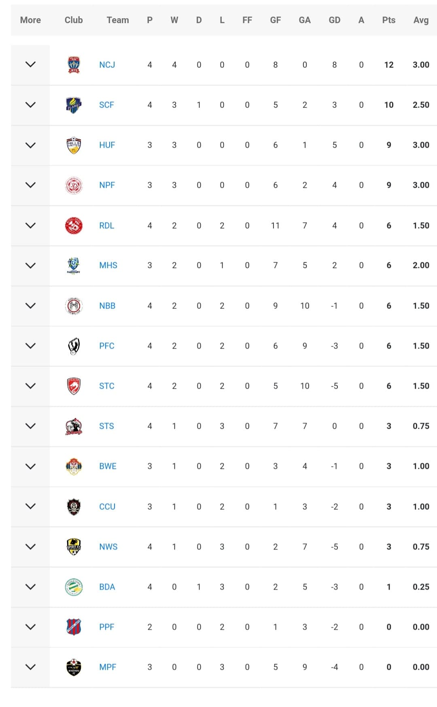The image size is (437, 707).
Task: Open the chevron for the STS row
Action: coord(30,426)
